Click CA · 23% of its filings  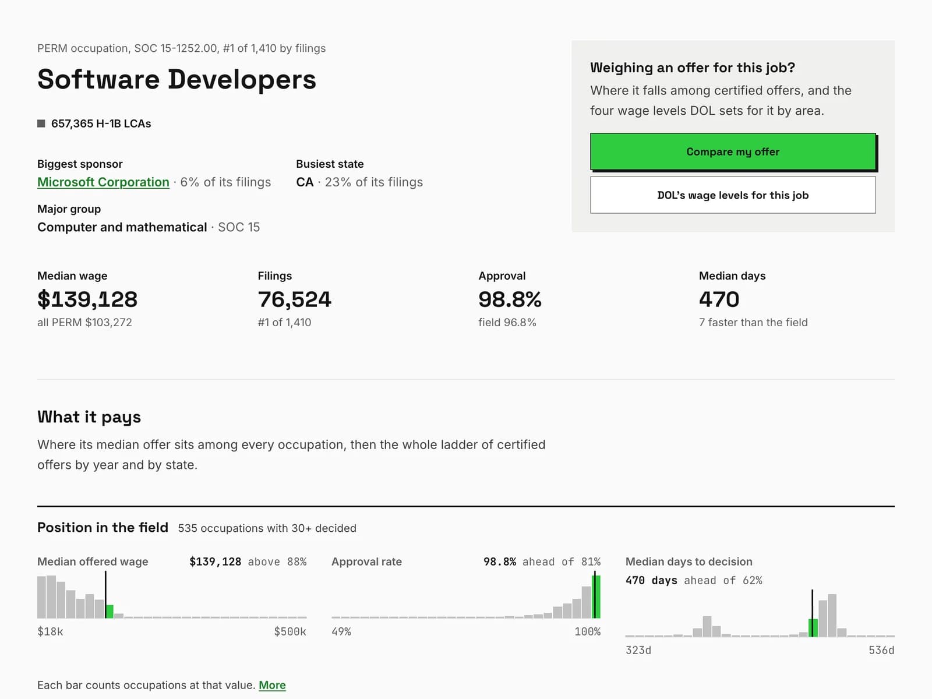point(359,182)
